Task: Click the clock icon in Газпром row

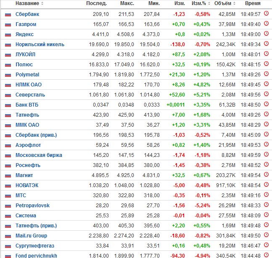Action: (x=266, y=23)
